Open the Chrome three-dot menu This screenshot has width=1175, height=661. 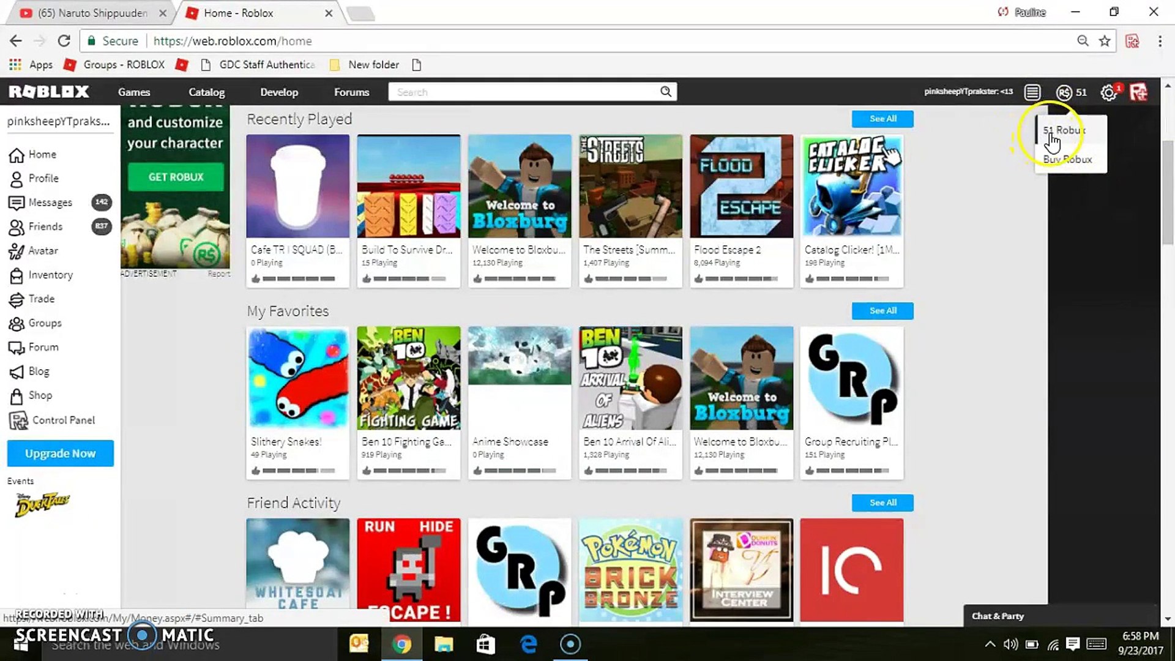1160,41
